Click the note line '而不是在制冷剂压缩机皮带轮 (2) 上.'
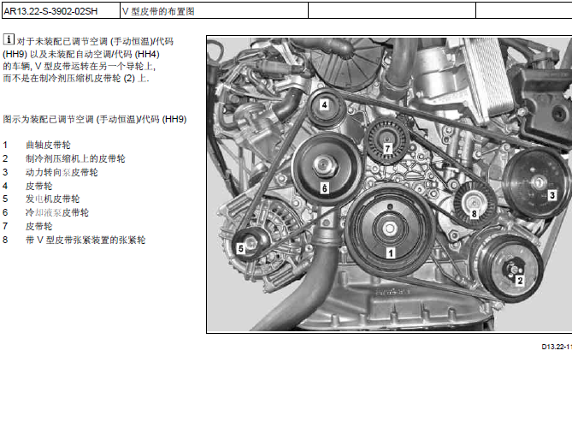This screenshot has width=572, height=428. click(76, 78)
